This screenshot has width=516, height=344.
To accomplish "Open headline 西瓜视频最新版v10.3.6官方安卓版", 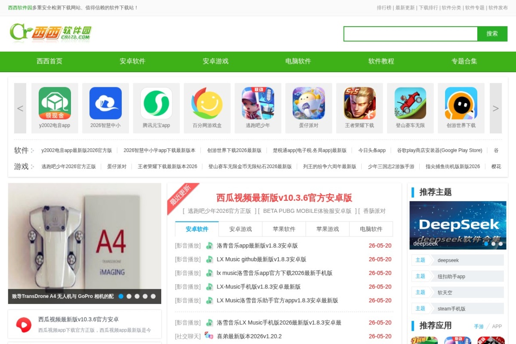I will pos(284,198).
